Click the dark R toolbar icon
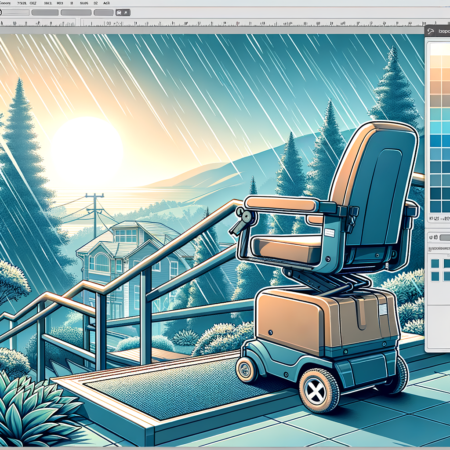The width and height of the screenshot is (450, 450). 126,13
